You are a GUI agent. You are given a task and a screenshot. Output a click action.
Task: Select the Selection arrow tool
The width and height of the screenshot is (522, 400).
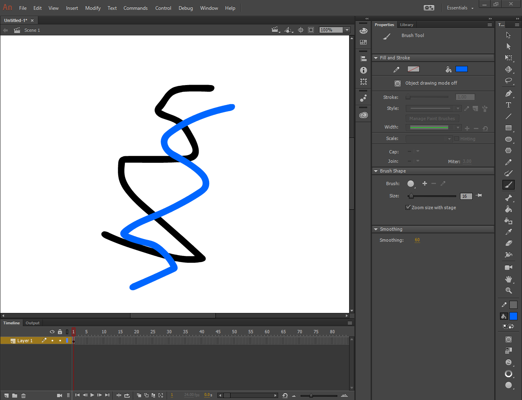click(509, 35)
